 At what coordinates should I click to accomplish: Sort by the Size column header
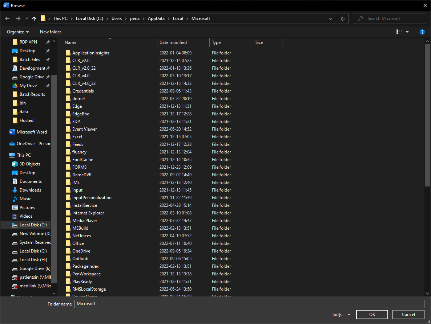[268, 42]
